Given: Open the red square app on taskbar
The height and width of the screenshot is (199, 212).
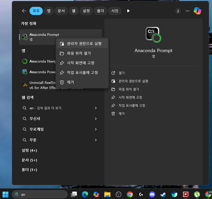Looking at the screenshot, I should point(186,194).
